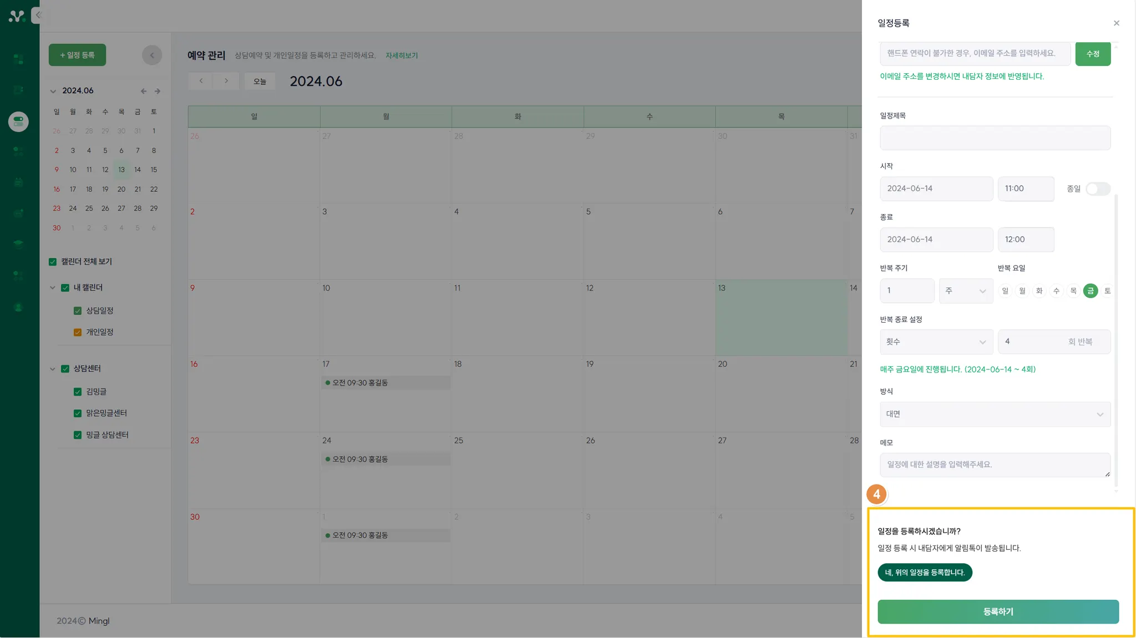Close the 일정등록 panel with X

[1116, 23]
